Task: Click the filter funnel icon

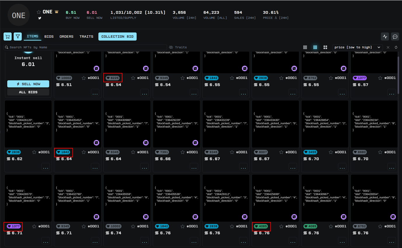Action: click(18, 36)
